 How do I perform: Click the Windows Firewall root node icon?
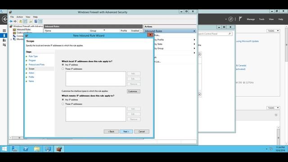pyautogui.click(x=11, y=26)
